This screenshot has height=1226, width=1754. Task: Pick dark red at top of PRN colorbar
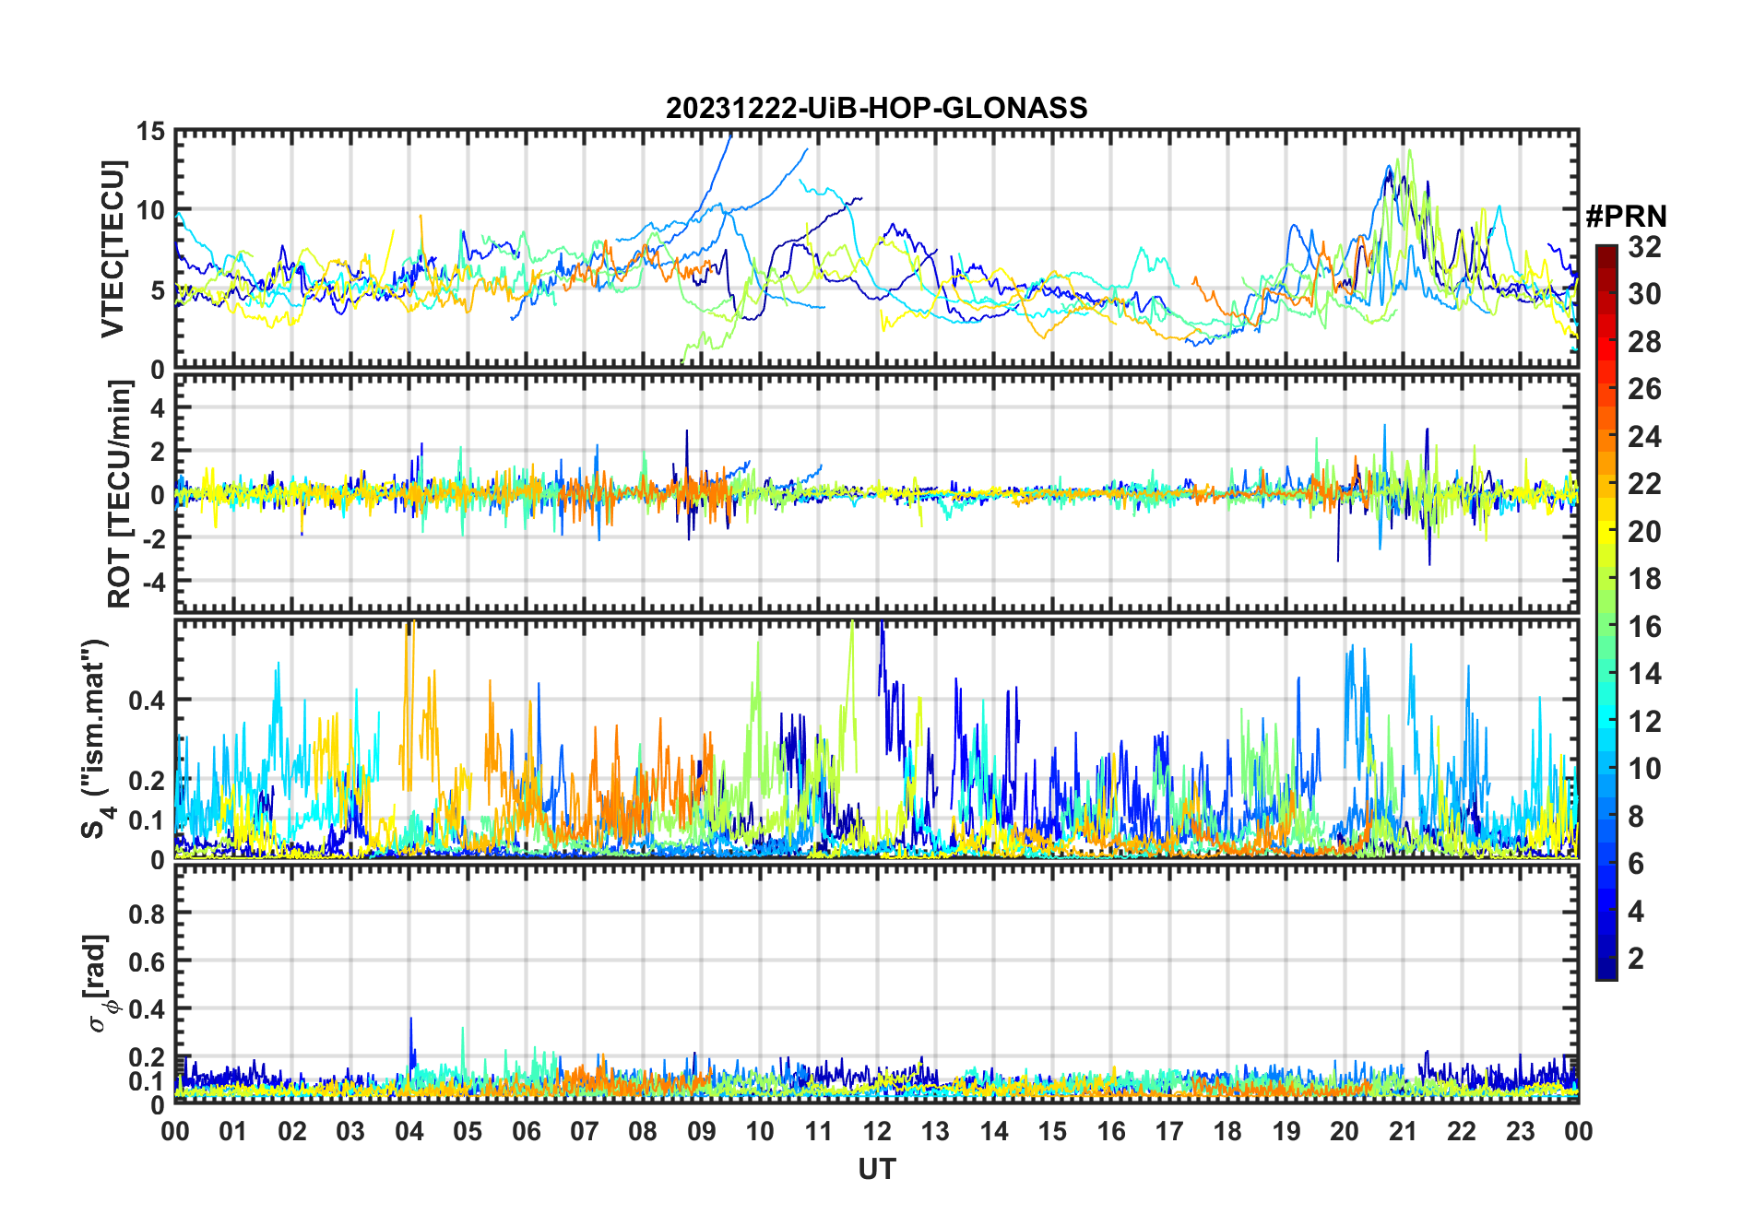coord(1606,252)
